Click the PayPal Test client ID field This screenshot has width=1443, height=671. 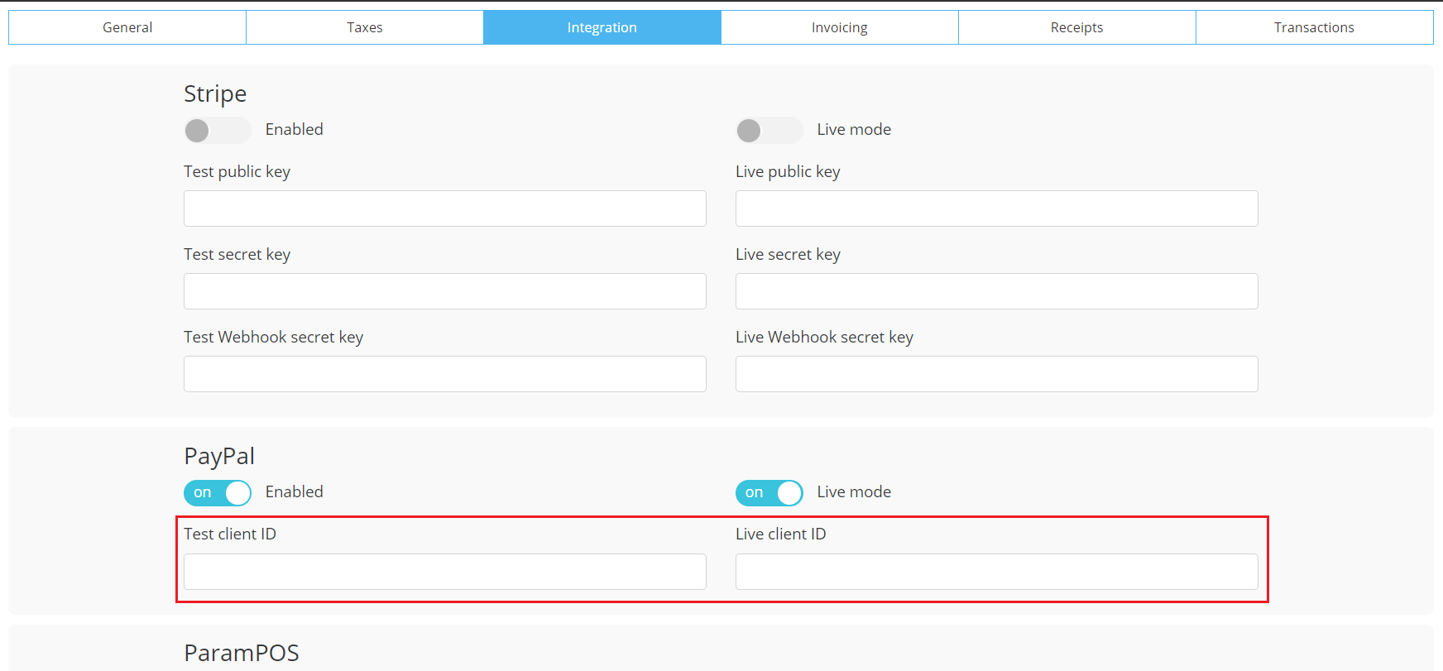point(444,572)
